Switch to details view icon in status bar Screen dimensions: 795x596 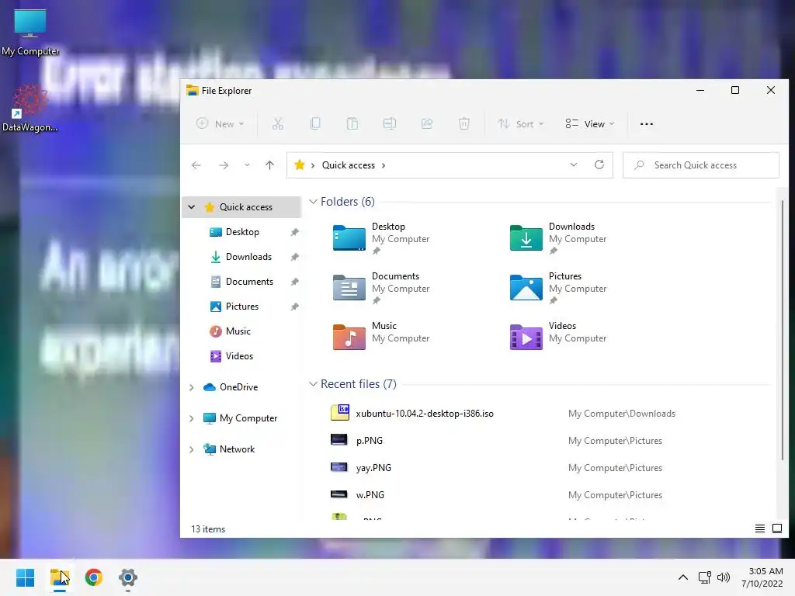click(759, 528)
